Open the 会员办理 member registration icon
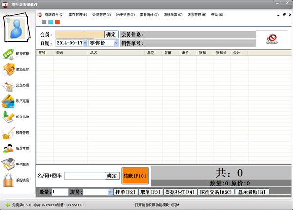The height and width of the screenshot is (210, 293). tap(8, 86)
